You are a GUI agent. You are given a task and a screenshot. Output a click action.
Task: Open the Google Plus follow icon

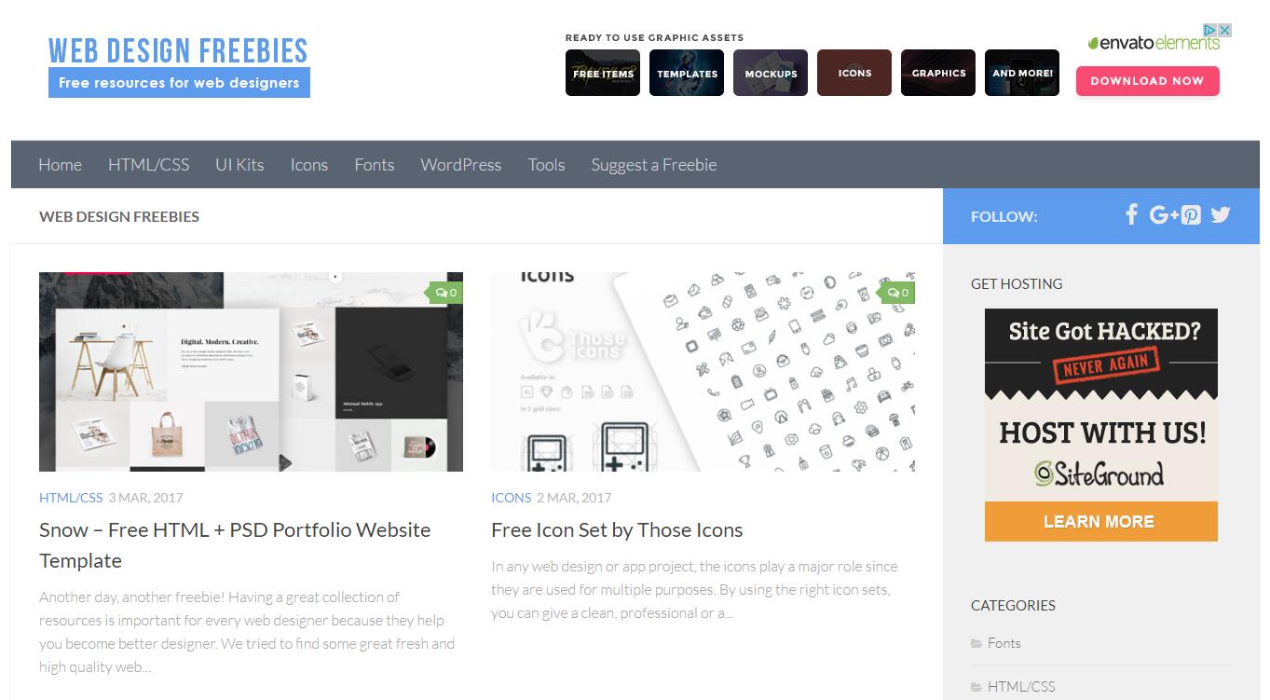(x=1164, y=215)
